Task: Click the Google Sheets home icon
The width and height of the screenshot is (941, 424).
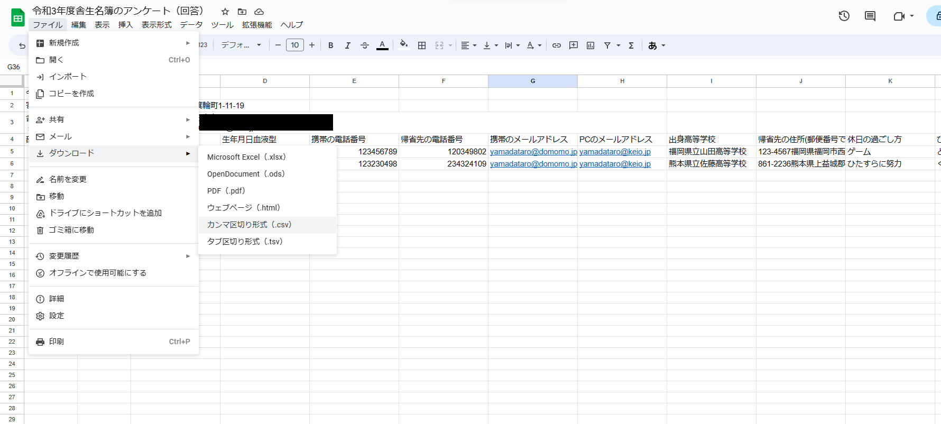Action: [x=18, y=17]
